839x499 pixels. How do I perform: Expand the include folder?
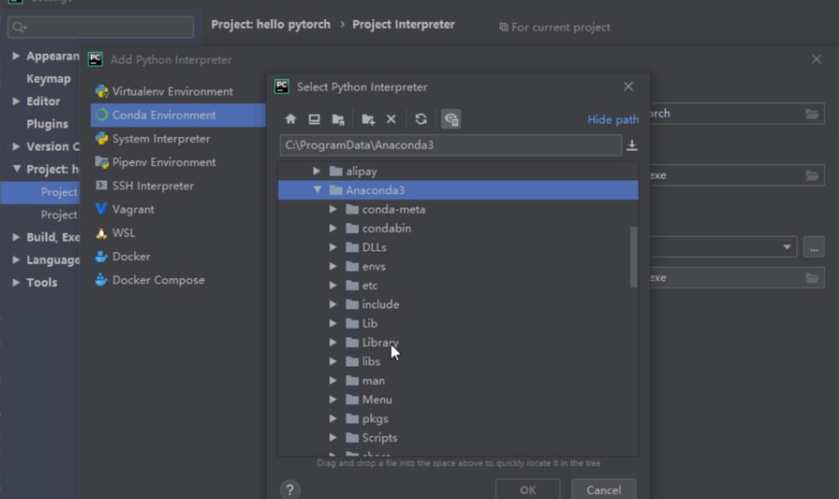pyautogui.click(x=333, y=304)
